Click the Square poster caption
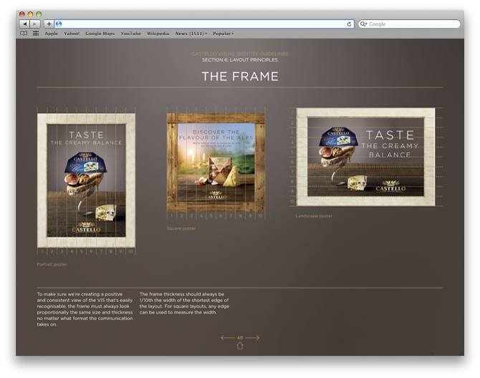This screenshot has height=378, width=480. coord(181,228)
